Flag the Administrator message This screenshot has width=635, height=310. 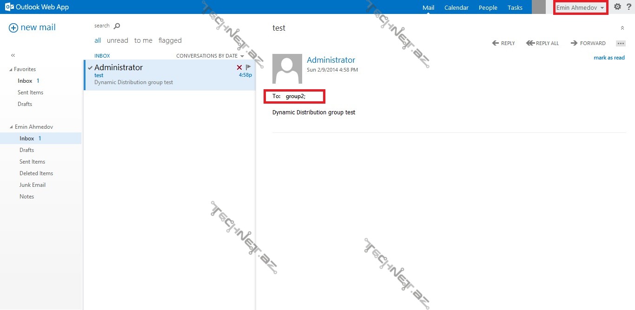coord(248,67)
